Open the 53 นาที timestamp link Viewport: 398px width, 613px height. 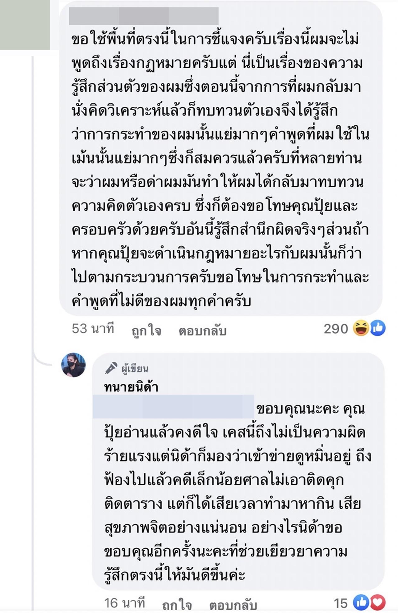pos(93,328)
